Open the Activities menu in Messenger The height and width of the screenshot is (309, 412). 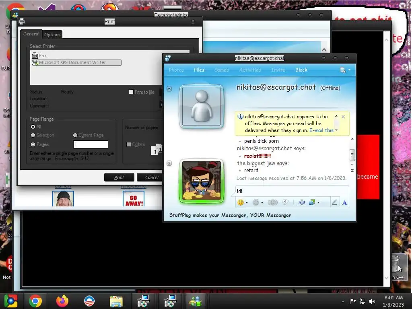(250, 70)
